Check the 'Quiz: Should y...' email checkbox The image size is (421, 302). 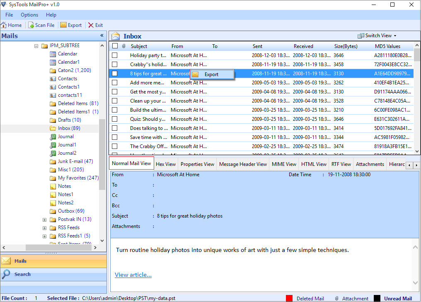pos(115,119)
